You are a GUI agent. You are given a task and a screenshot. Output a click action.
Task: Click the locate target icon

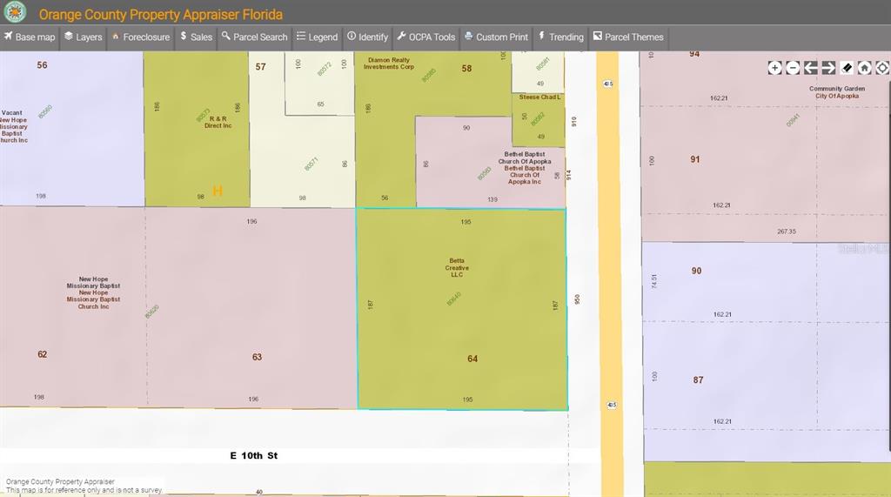tap(882, 68)
